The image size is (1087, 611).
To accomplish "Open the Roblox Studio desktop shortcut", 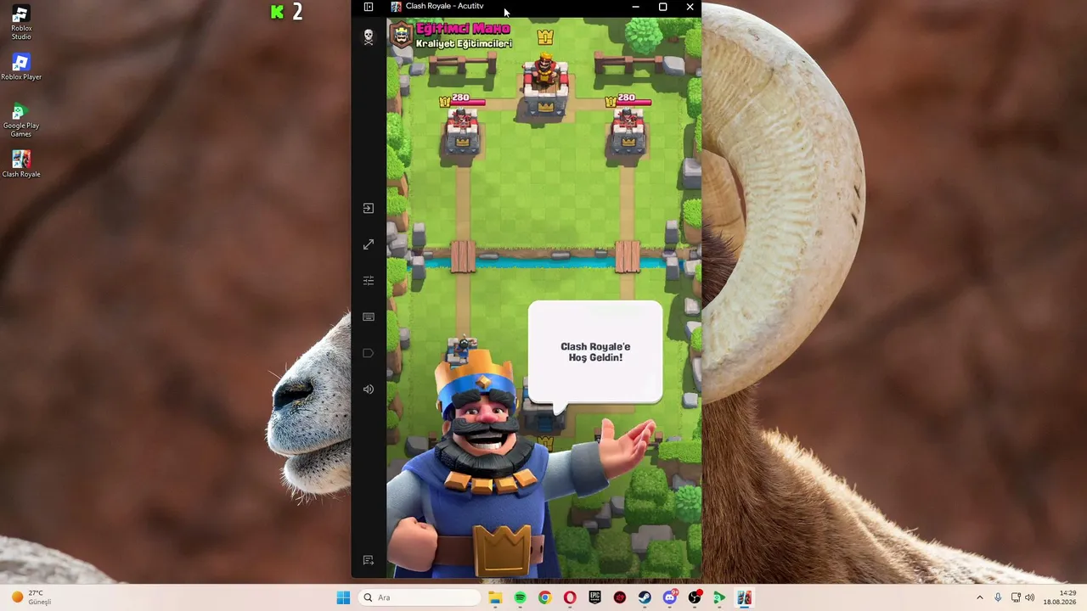I will (21, 24).
